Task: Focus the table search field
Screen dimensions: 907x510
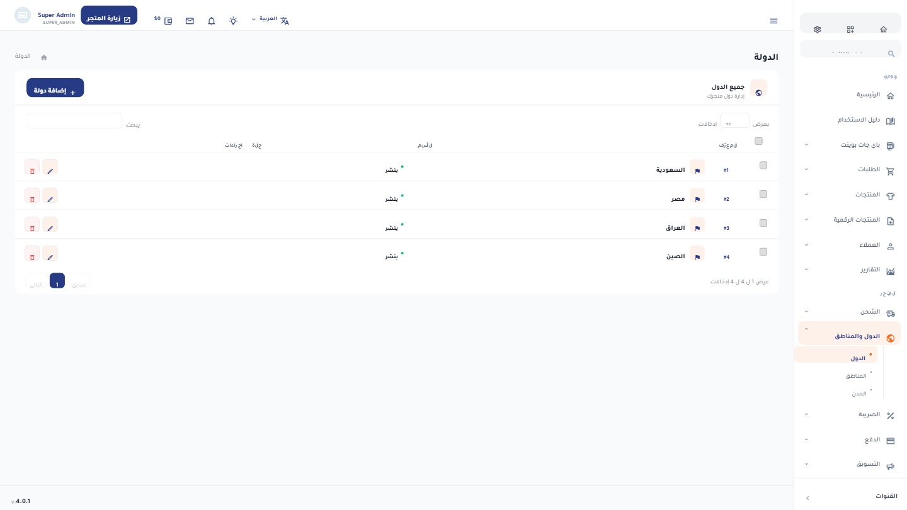Action: tap(75, 121)
